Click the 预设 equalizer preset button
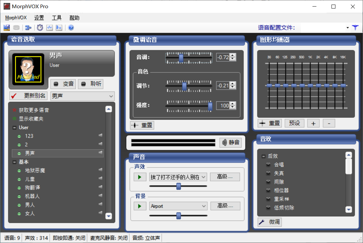 pyautogui.click(x=294, y=123)
